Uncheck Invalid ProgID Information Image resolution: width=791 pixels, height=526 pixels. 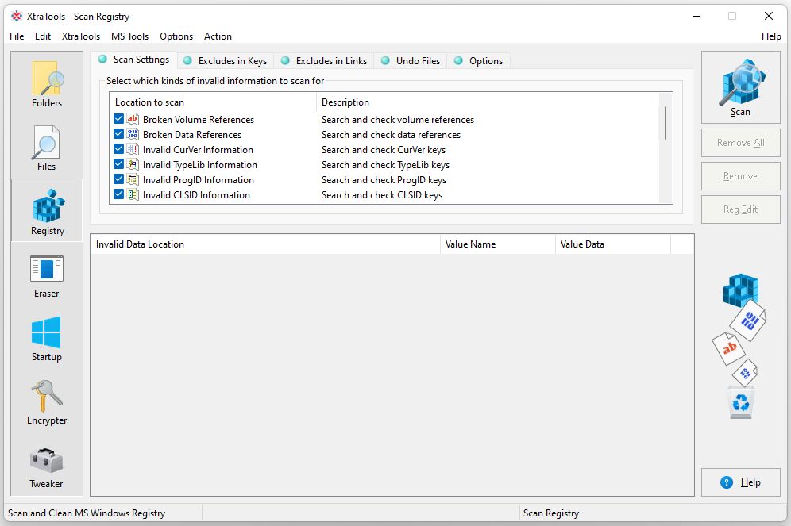(118, 179)
